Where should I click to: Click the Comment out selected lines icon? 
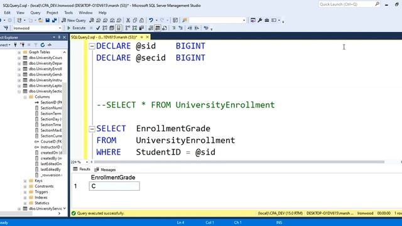(173, 28)
